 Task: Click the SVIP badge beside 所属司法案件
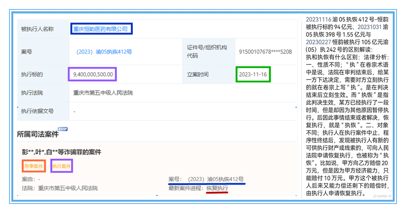[63, 129]
